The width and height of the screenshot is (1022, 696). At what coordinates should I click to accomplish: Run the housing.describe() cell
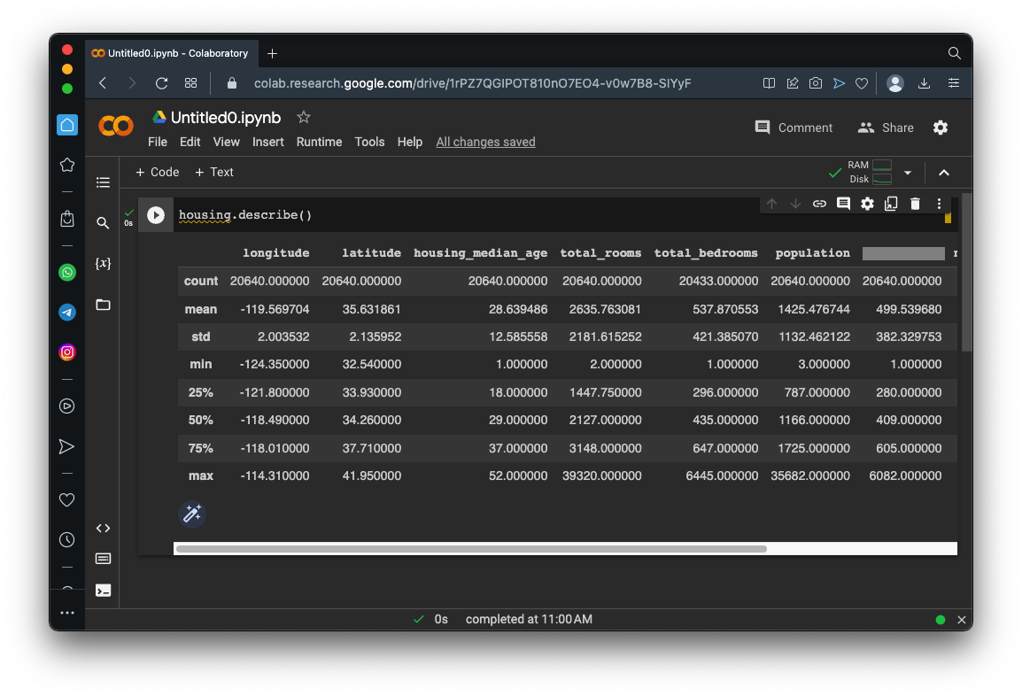[x=156, y=215]
